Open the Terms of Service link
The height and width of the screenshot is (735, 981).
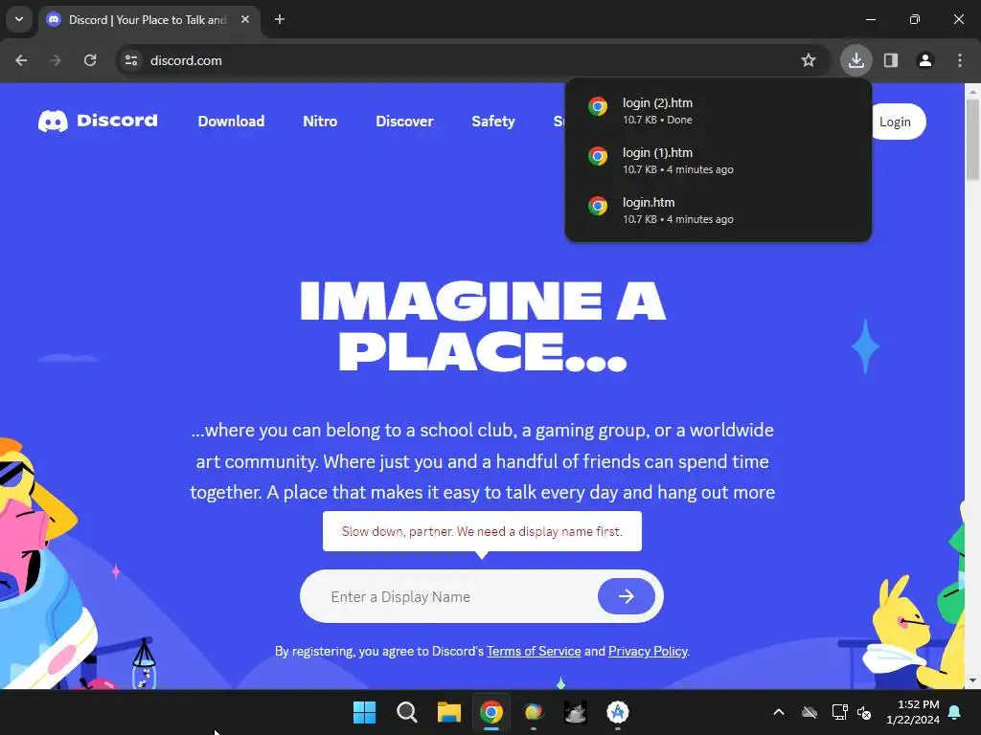[x=534, y=651]
